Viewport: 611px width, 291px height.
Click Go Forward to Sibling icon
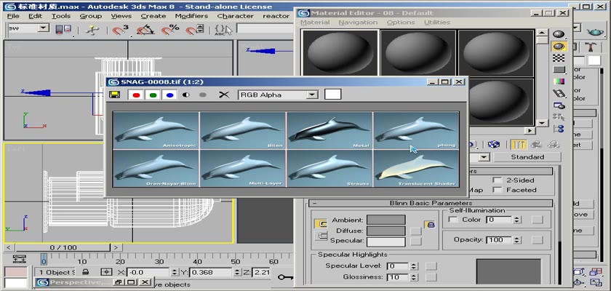click(554, 144)
